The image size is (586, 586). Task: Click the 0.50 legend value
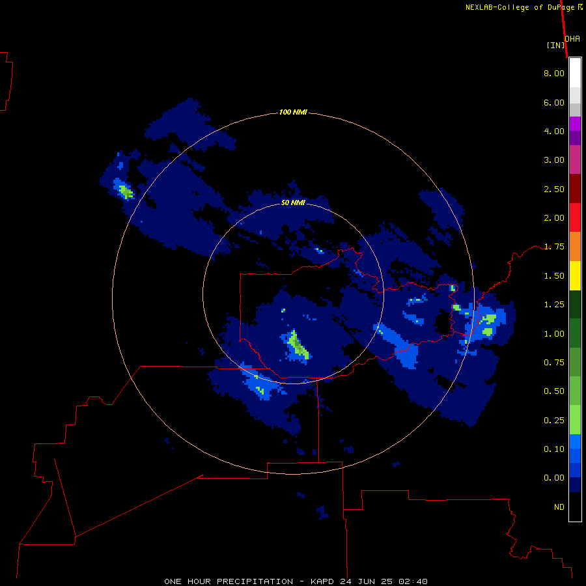pos(554,391)
